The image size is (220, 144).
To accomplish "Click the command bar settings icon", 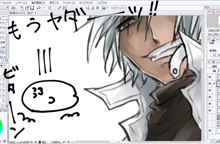I will point(104,8).
